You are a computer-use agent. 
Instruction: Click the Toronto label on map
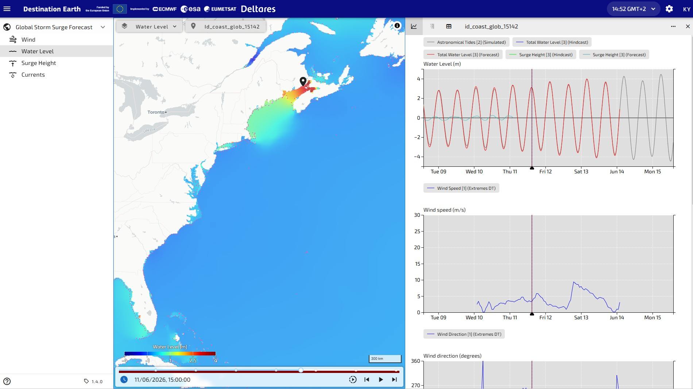point(156,112)
